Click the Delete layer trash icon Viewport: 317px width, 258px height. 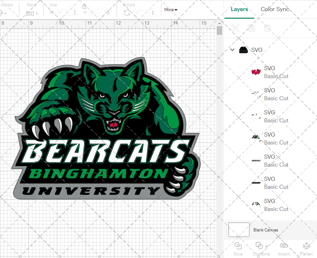point(267,28)
